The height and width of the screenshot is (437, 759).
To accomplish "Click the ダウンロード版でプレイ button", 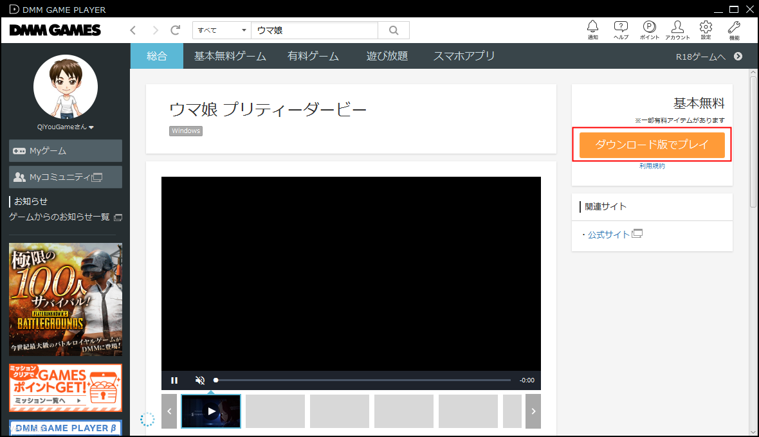I will (652, 145).
